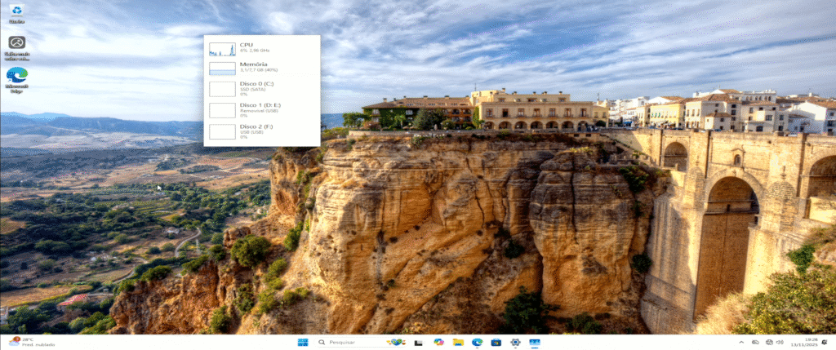Switch to Task Manager taskbar icon
Viewport: 836px width, 350px height.
pyautogui.click(x=535, y=343)
